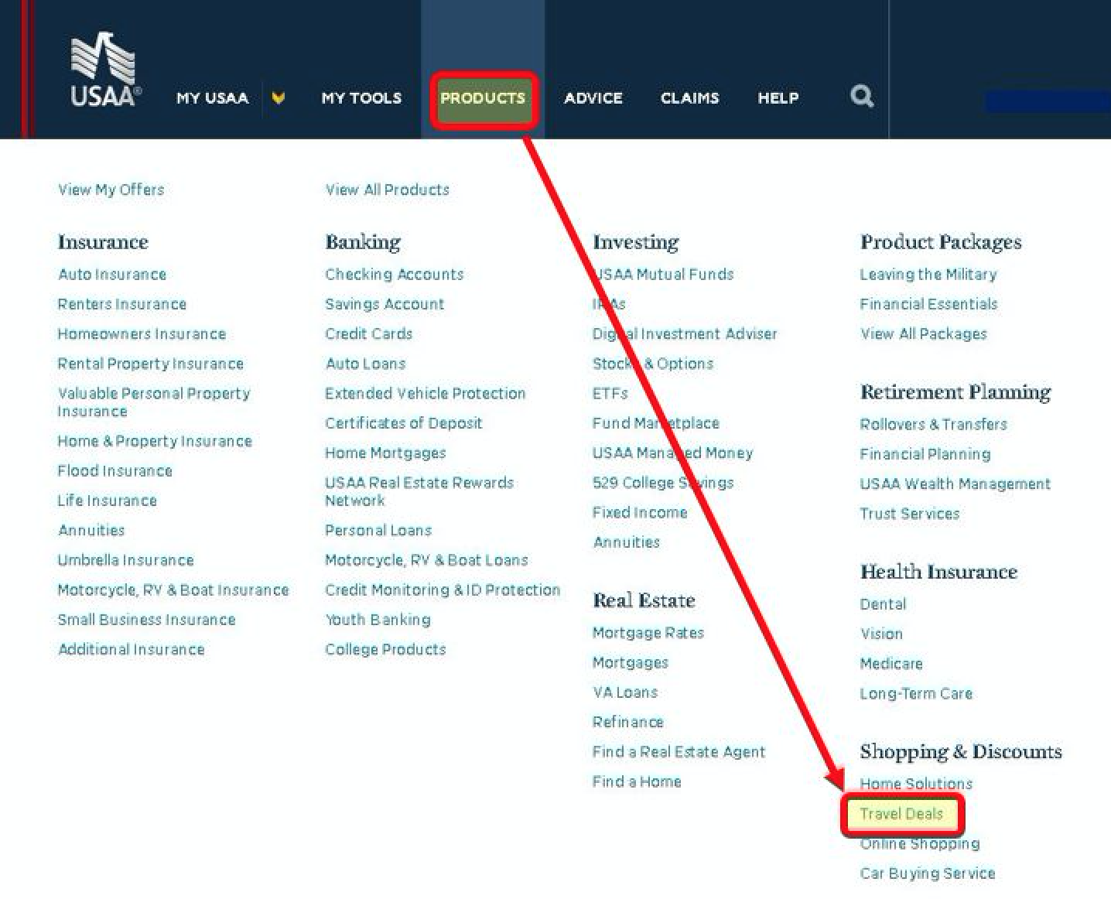Viewport: 1111px width, 899px height.
Task: Open Youth Banking link
Action: pyautogui.click(x=378, y=620)
